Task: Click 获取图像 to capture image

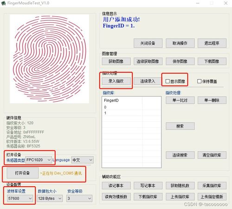Action: click(x=116, y=61)
